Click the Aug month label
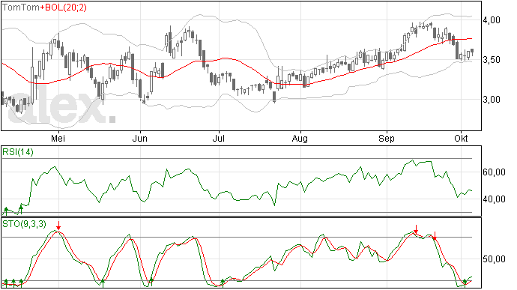517x290 pixels. tap(300, 139)
